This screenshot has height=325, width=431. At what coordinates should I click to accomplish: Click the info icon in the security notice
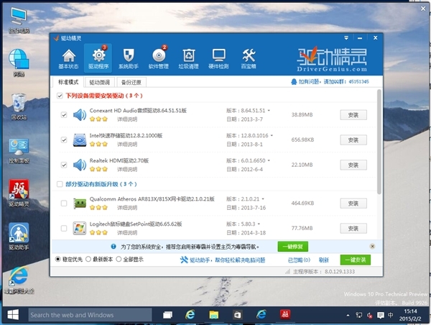tap(113, 247)
